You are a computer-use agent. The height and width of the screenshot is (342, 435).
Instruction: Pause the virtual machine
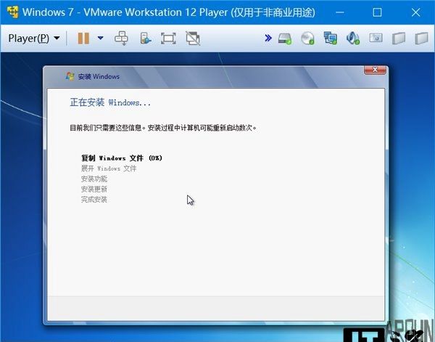[x=83, y=38]
